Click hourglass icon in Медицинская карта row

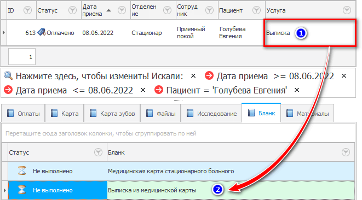pyautogui.click(x=22, y=170)
